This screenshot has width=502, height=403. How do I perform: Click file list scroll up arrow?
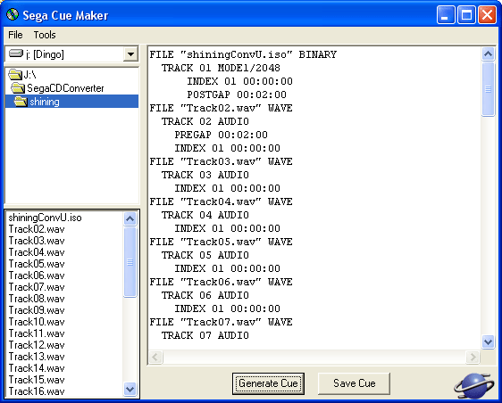130,219
